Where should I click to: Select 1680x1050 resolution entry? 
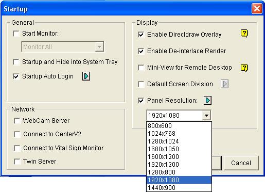[179, 149]
